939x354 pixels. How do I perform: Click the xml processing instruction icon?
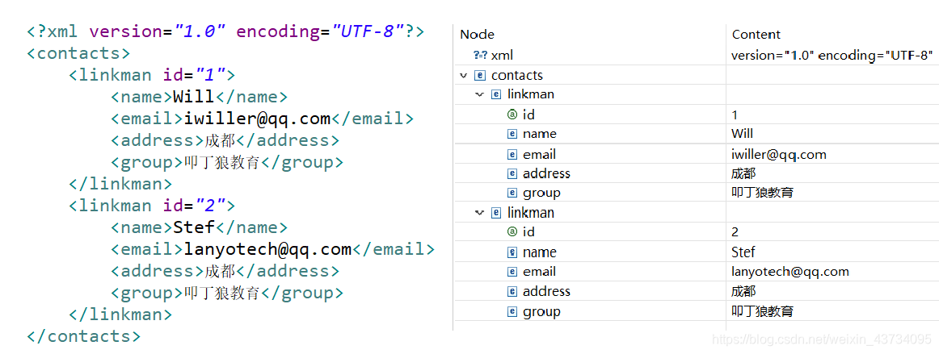pyautogui.click(x=480, y=56)
